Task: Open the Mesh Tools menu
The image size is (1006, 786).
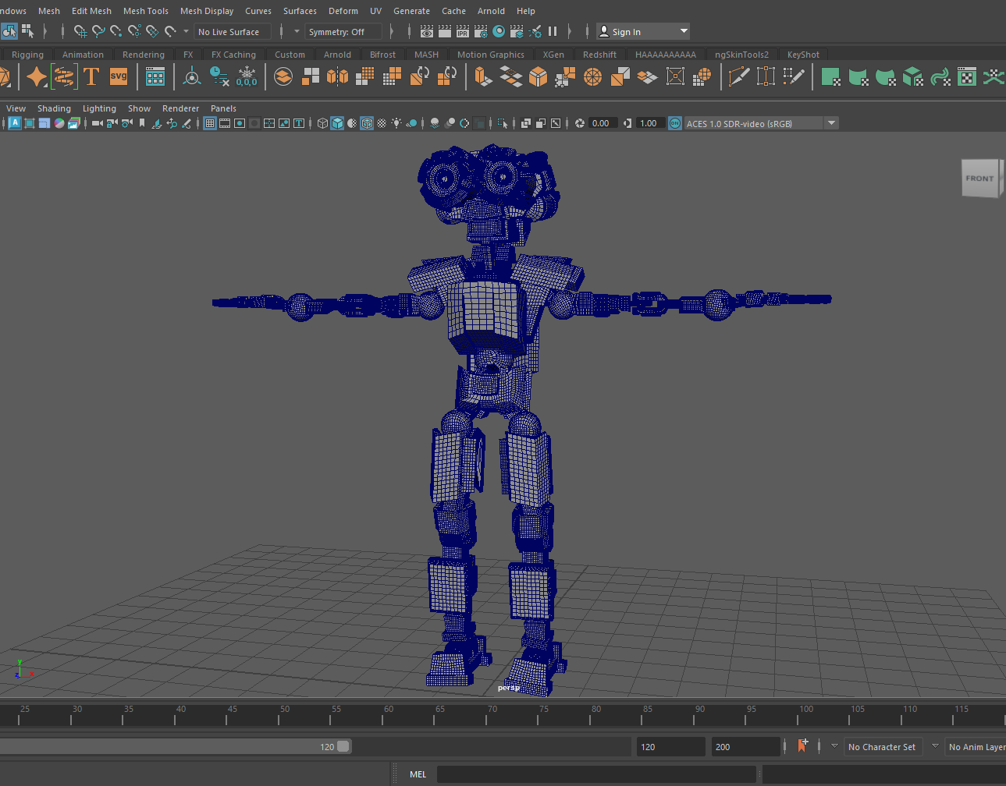Action: (145, 11)
